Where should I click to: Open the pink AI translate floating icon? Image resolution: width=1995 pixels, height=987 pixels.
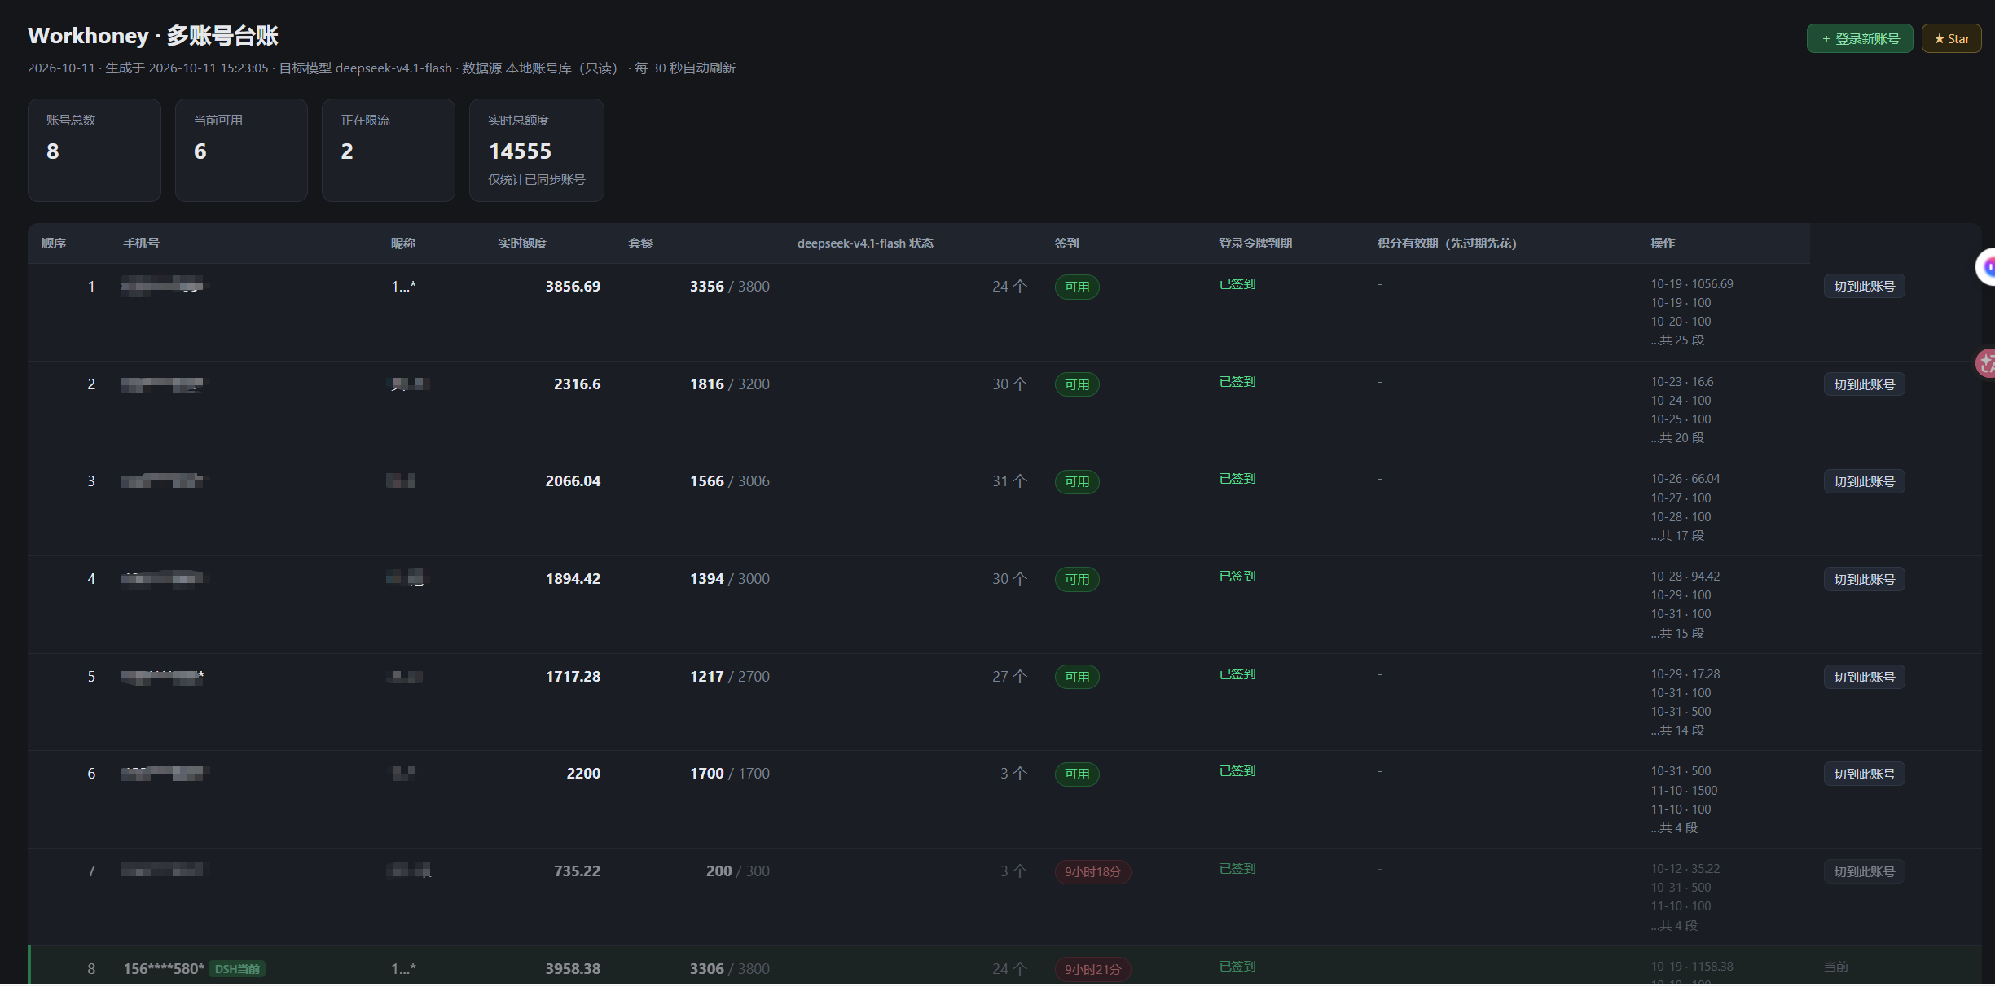coord(1986,363)
